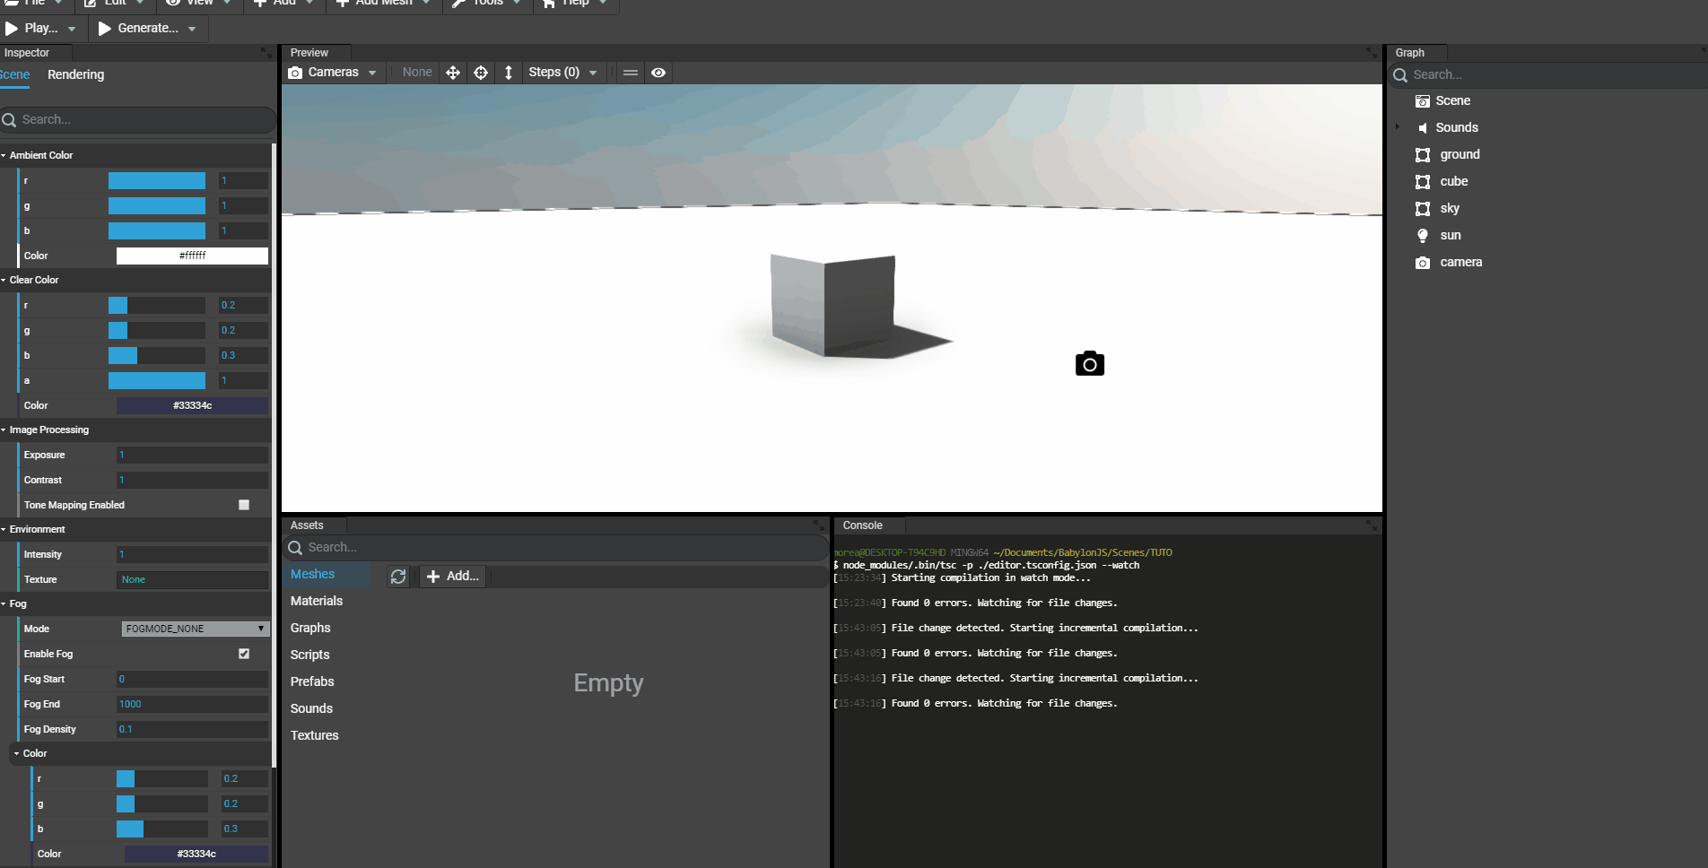Adjust the Clear Color b slider
This screenshot has width=1708, height=868.
[x=157, y=356]
